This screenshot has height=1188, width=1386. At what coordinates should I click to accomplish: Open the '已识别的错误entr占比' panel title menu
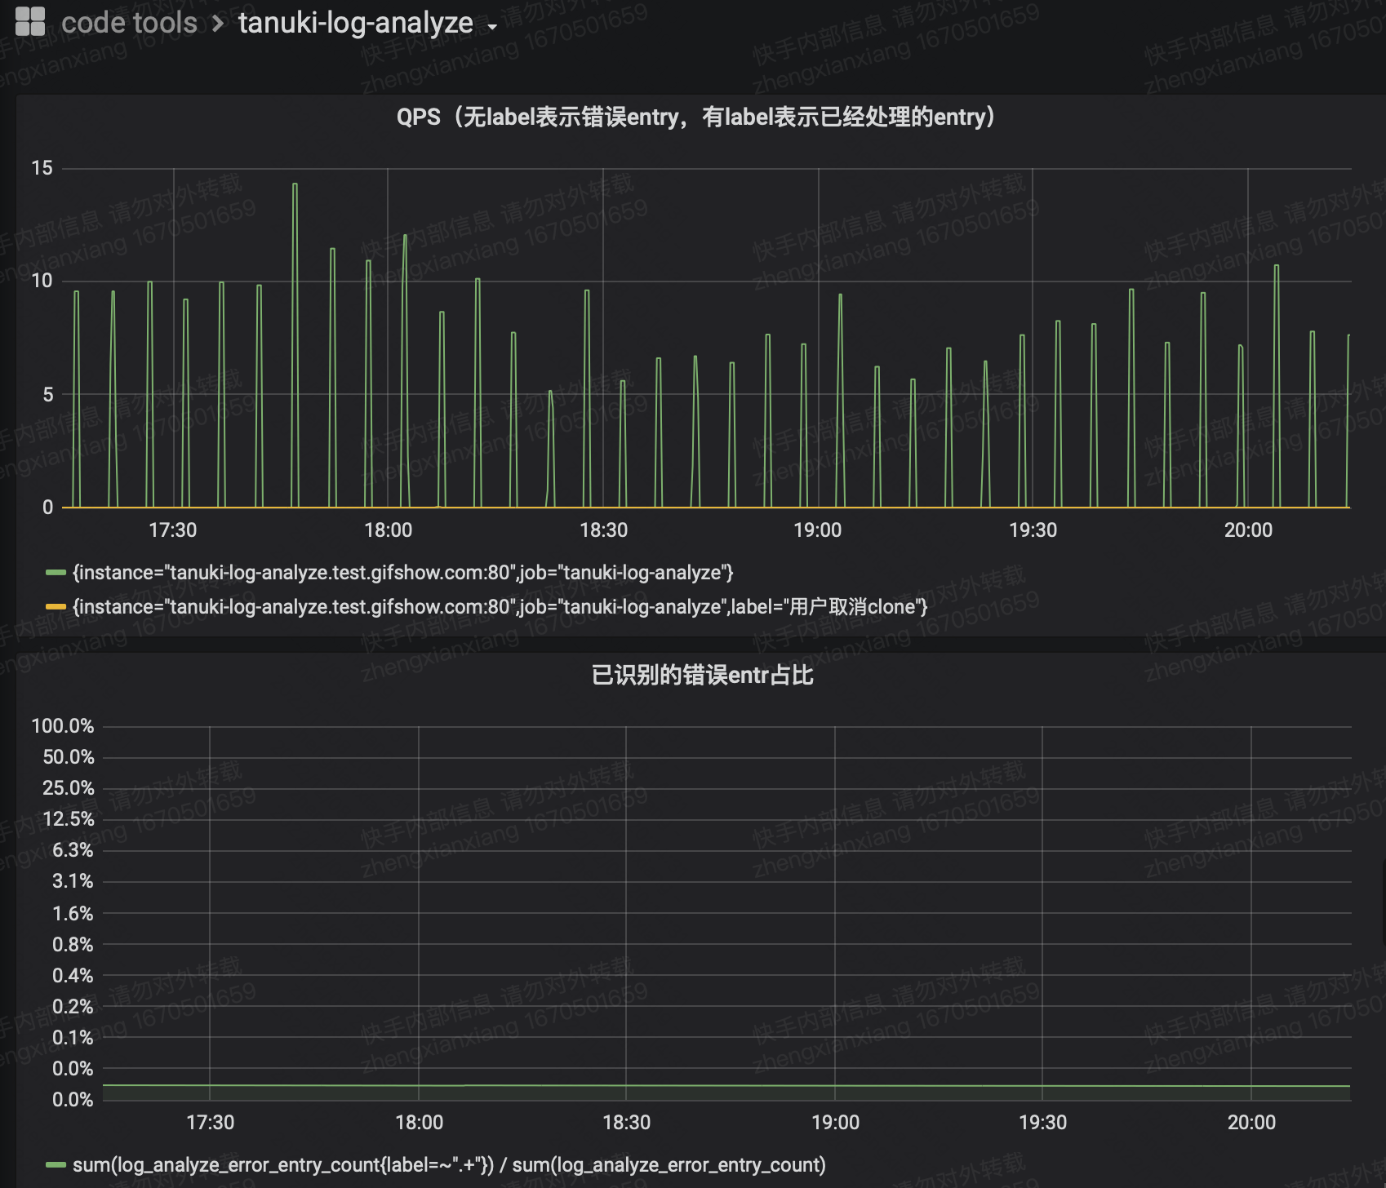[x=702, y=676]
